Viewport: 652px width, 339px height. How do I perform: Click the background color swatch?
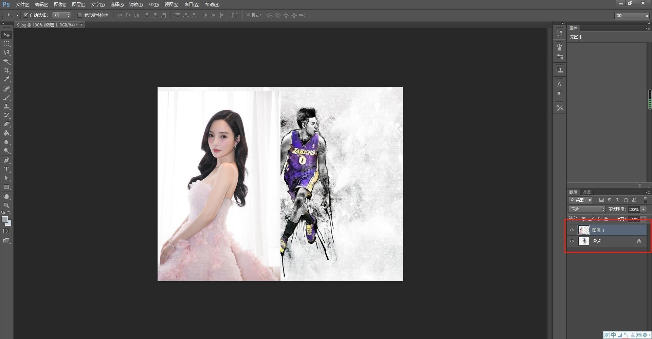pos(9,224)
